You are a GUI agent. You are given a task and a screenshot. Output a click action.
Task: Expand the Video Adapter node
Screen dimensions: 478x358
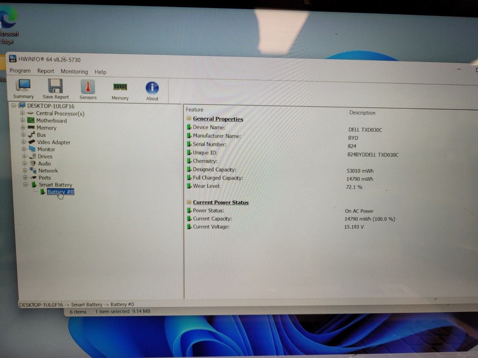tap(24, 142)
